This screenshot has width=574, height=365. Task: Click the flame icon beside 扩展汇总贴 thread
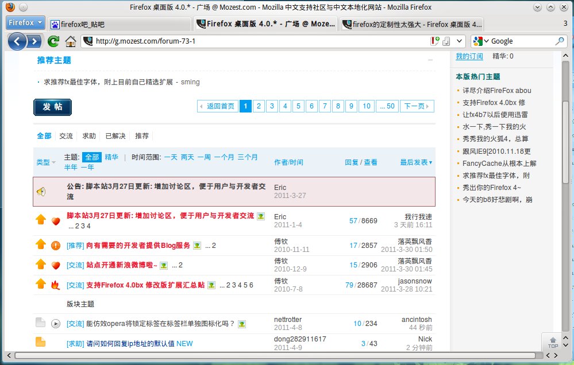[x=55, y=285]
